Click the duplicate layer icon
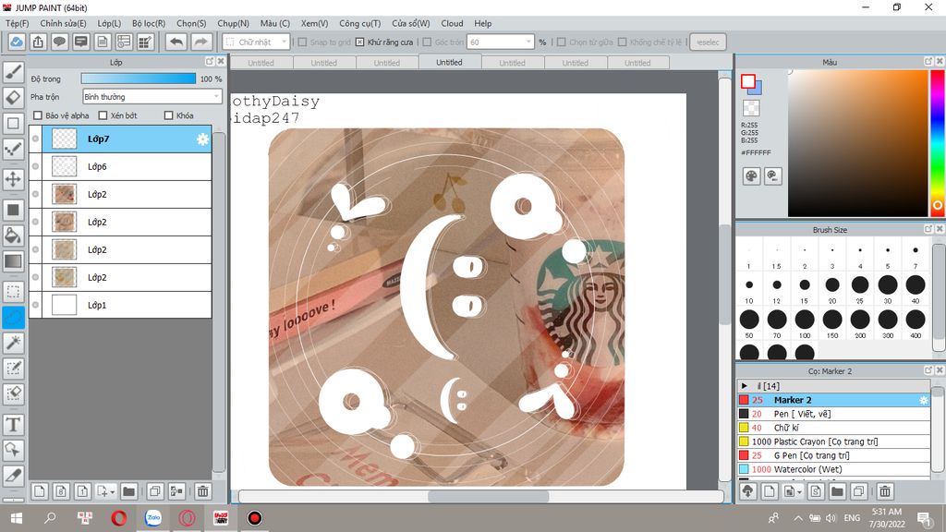 point(155,491)
